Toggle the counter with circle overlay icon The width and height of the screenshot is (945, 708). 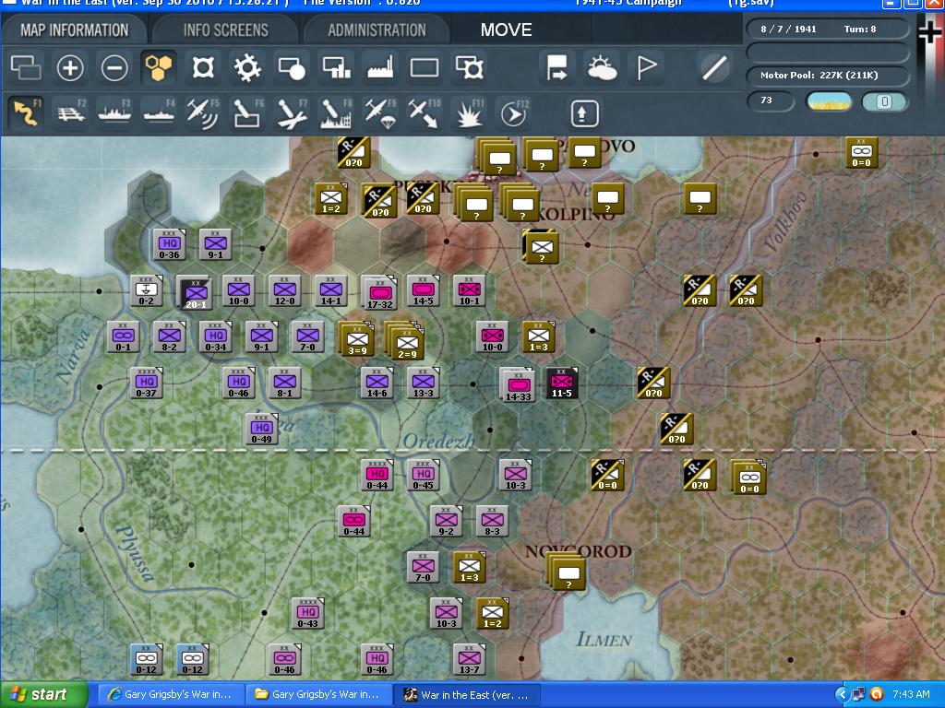pyautogui.click(x=292, y=67)
